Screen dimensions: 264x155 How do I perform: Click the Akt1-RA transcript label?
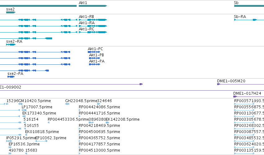[x=87, y=23]
